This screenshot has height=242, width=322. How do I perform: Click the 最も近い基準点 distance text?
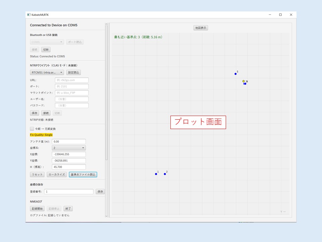tap(138, 37)
